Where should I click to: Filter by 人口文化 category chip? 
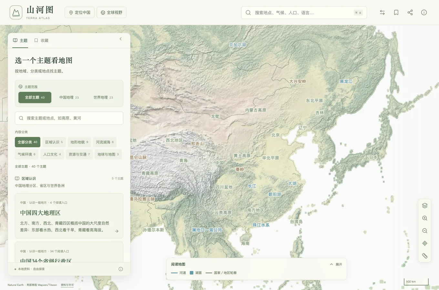pyautogui.click(x=52, y=154)
